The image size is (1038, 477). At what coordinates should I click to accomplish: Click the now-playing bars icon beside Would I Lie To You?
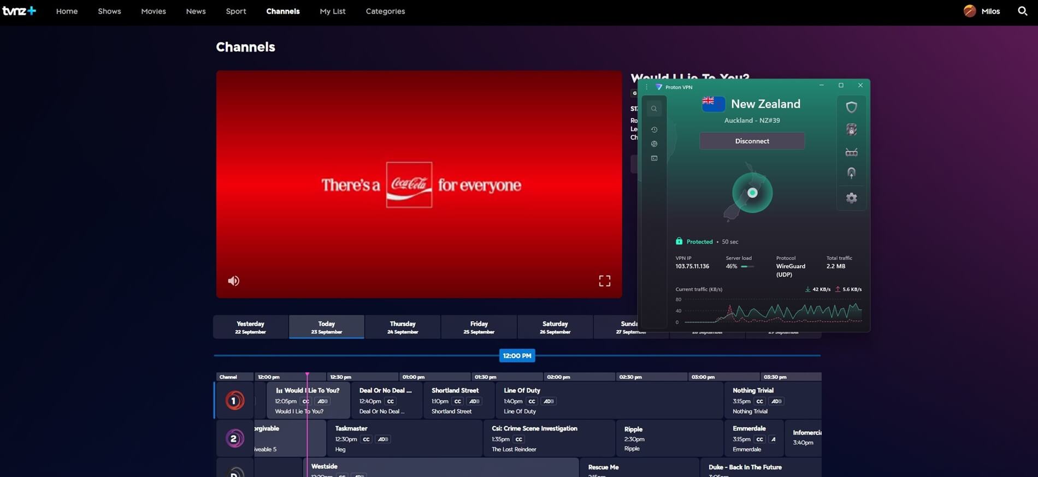[x=279, y=391]
